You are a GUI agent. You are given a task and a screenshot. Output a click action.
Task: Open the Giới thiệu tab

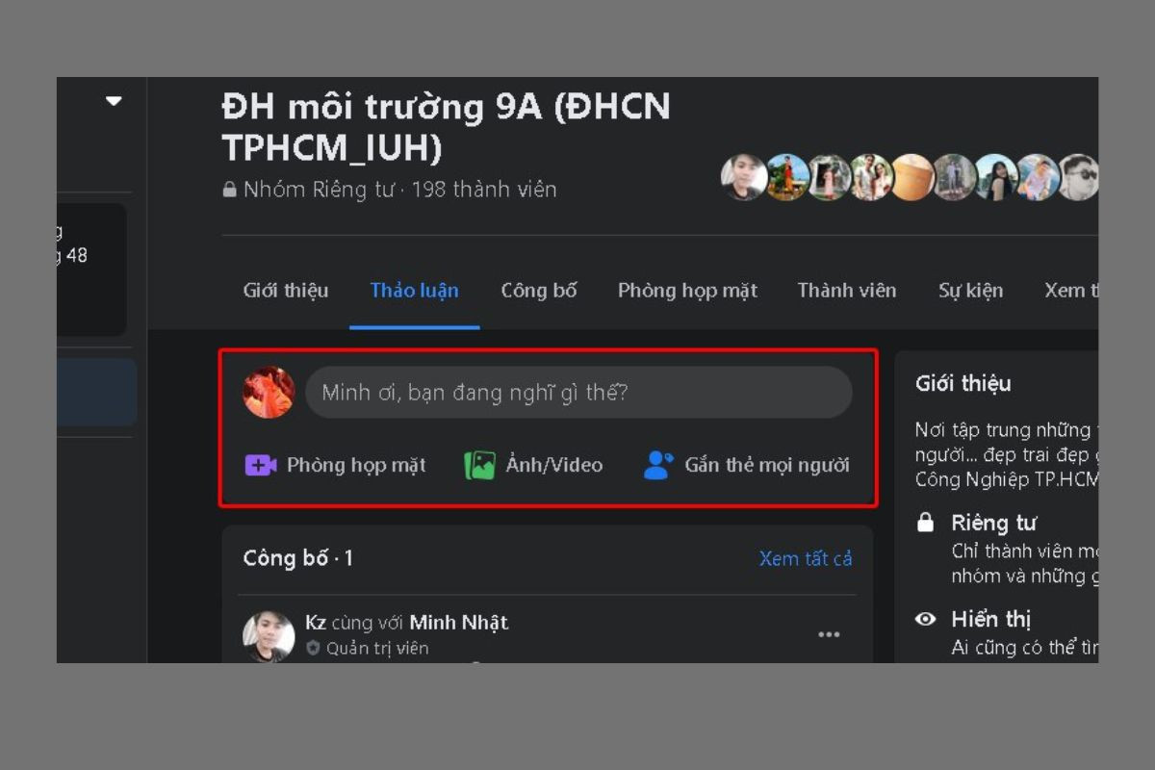(286, 291)
